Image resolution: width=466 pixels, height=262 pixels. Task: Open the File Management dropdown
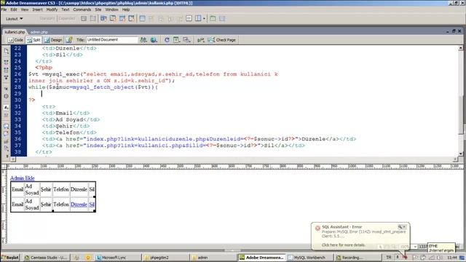point(143,40)
